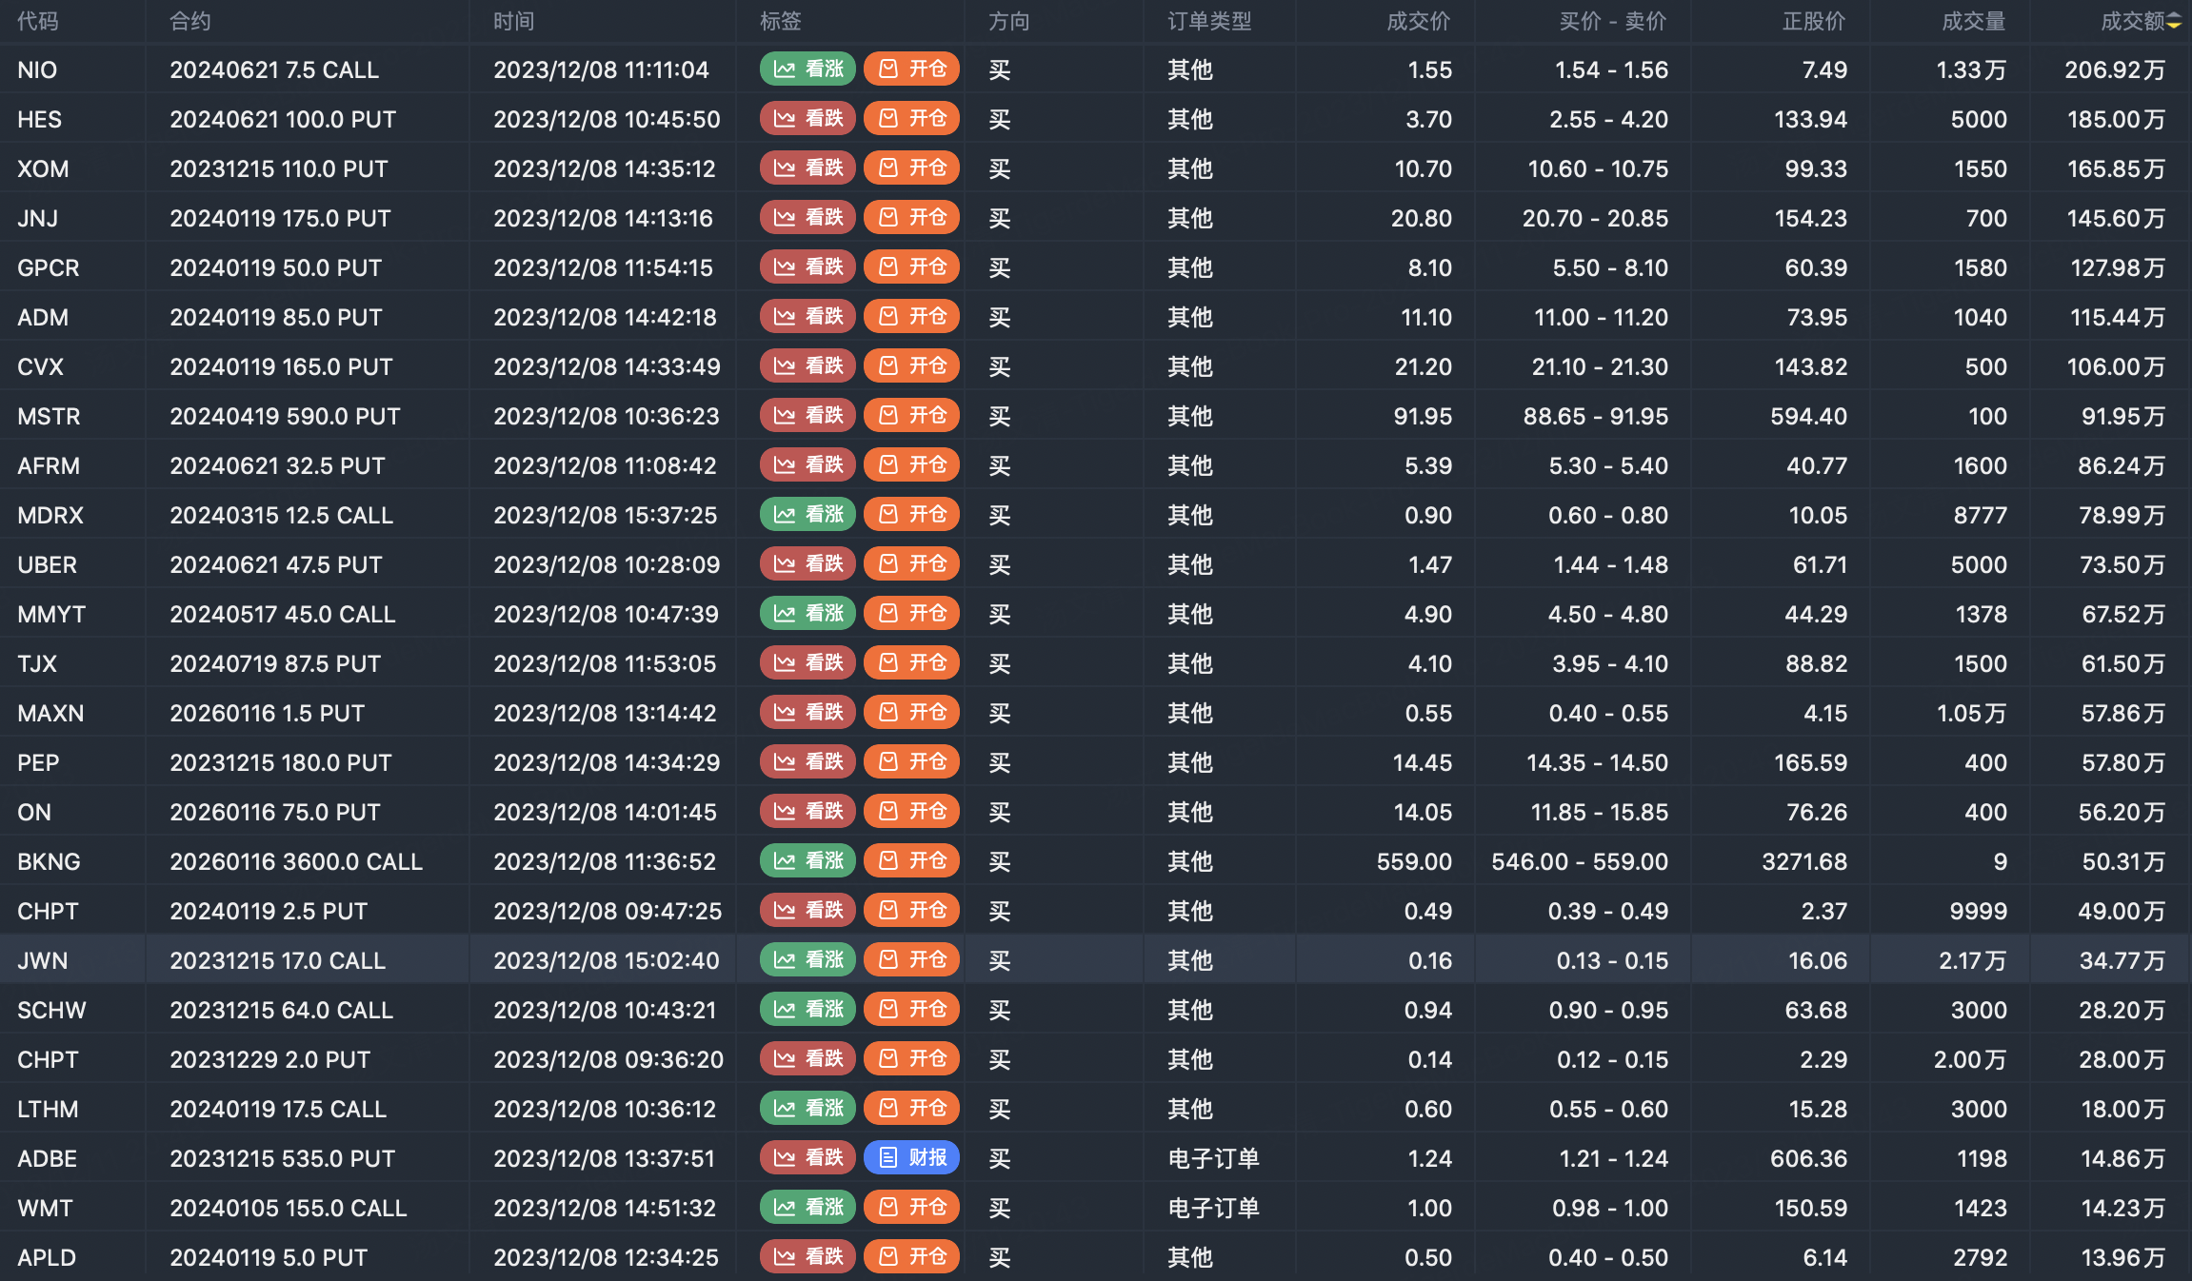Click the 看涨 tag in BKNG row
The width and height of the screenshot is (2192, 1281).
point(807,861)
